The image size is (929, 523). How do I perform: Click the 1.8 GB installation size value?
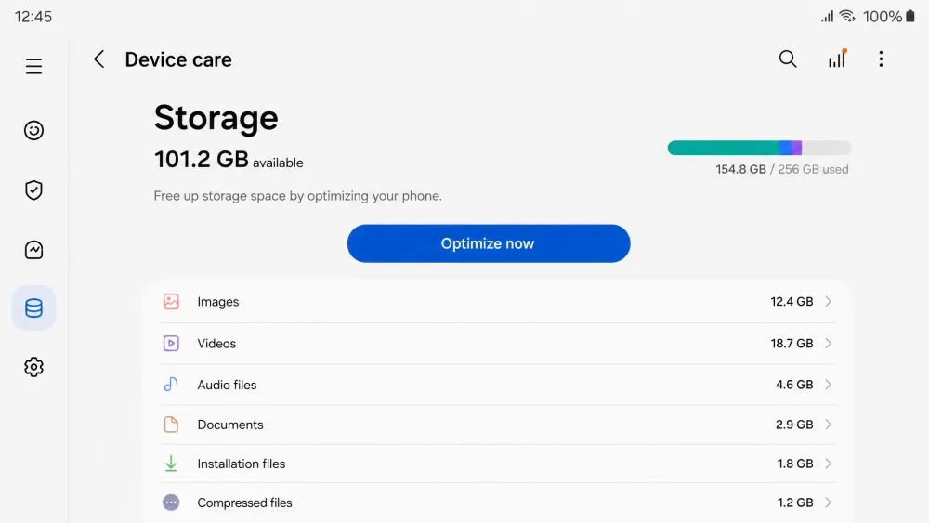(795, 464)
